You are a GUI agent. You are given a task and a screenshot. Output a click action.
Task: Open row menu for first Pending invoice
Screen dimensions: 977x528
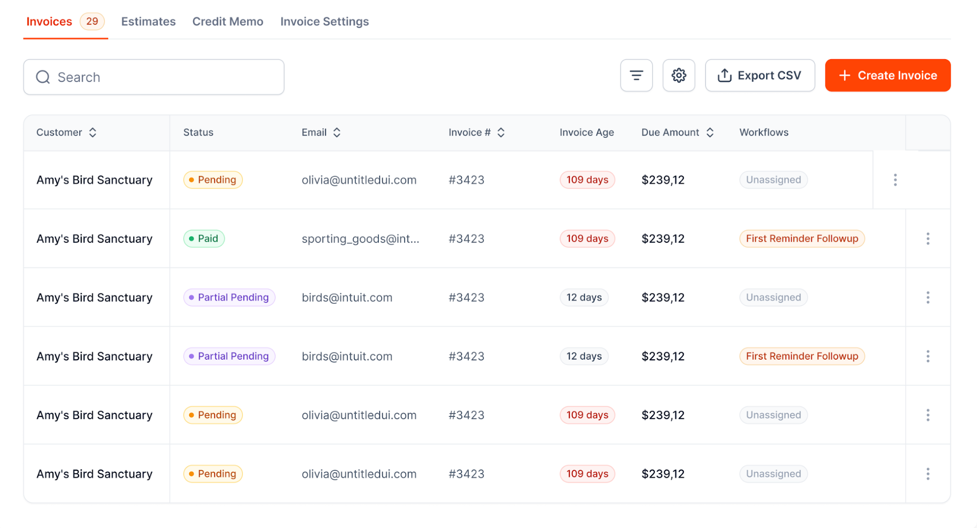[x=895, y=180]
